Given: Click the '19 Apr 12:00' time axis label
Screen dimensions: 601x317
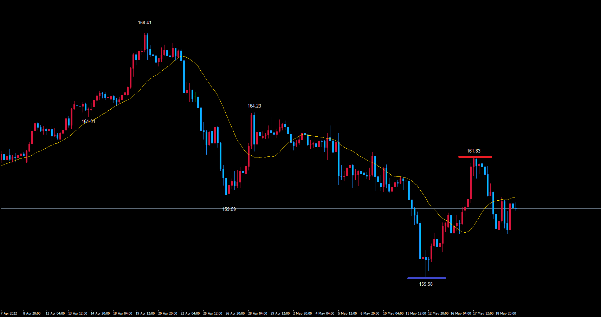Looking at the screenshot, I should pos(145,313).
